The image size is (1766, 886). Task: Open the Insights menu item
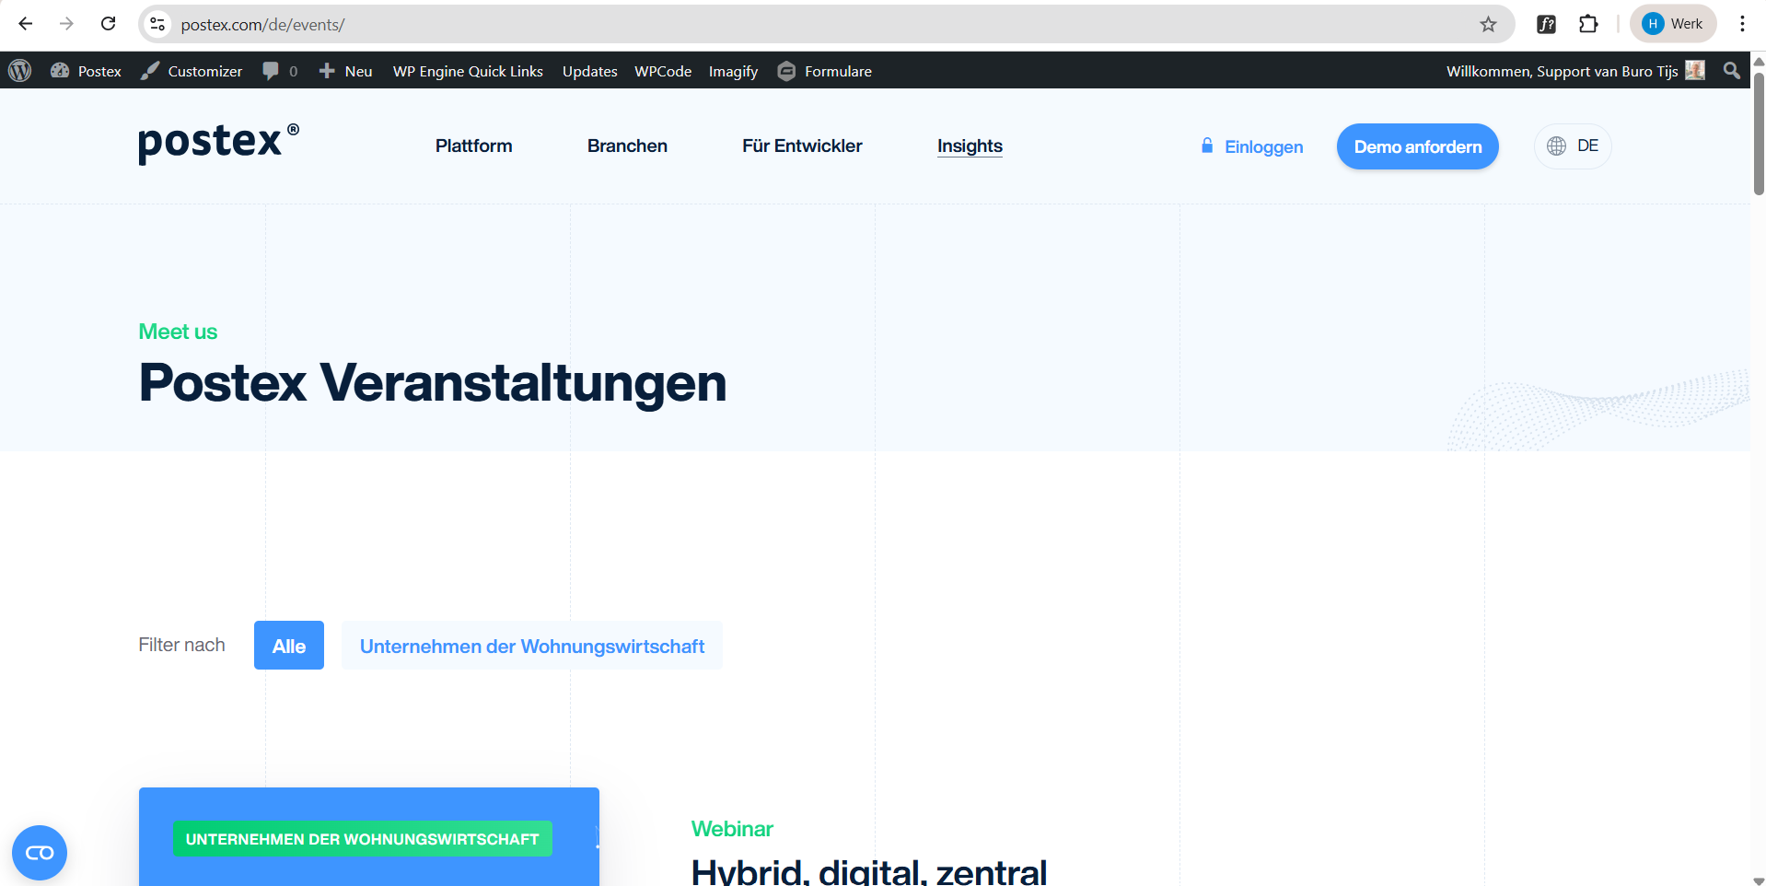click(x=970, y=146)
